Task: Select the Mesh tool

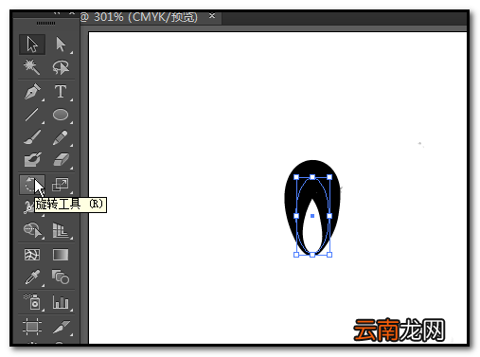Action: [x=32, y=255]
